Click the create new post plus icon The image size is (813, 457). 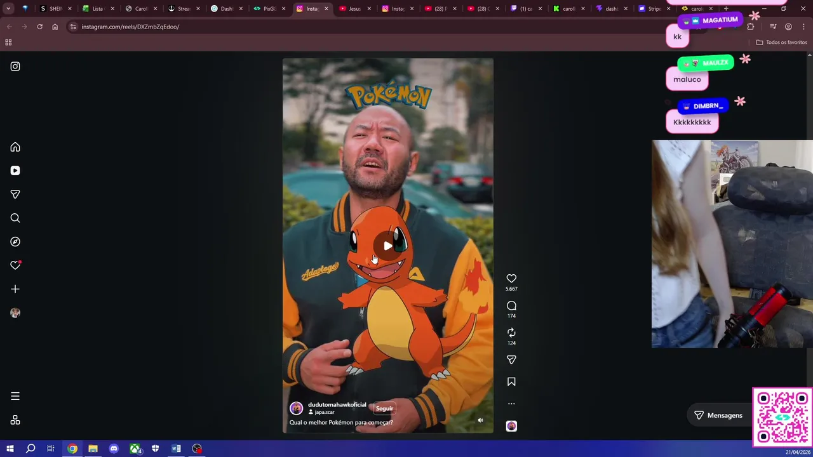[15, 289]
